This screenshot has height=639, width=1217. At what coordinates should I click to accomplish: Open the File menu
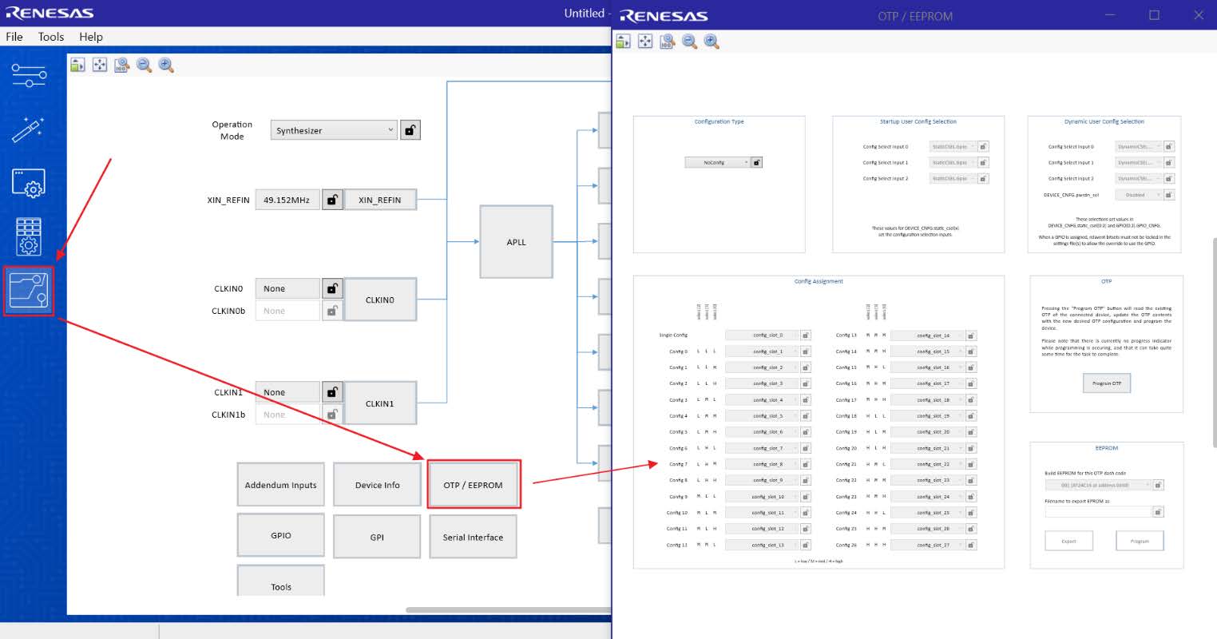click(x=14, y=37)
